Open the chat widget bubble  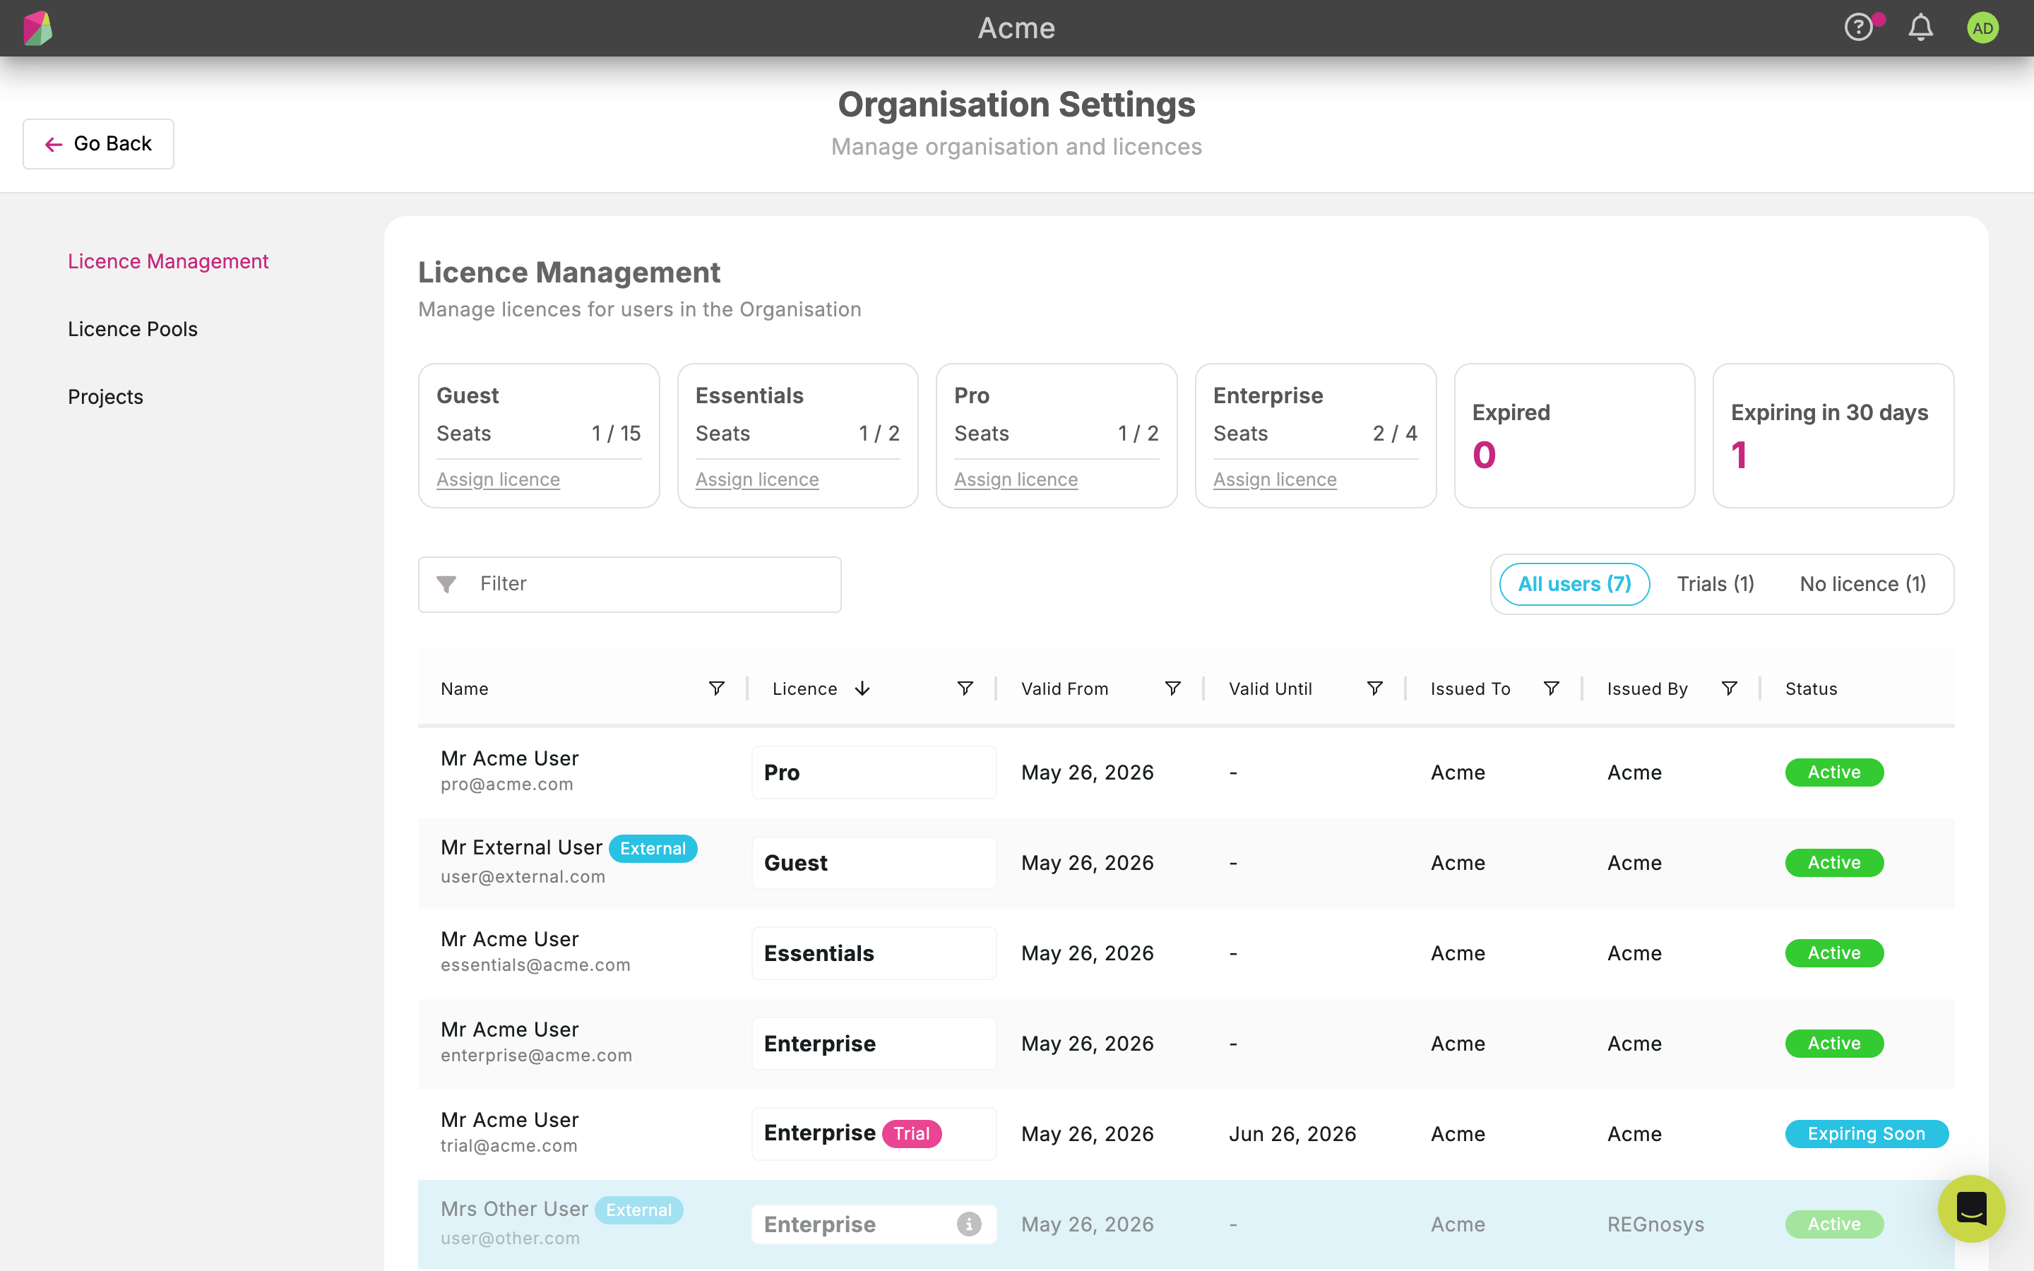tap(1971, 1208)
